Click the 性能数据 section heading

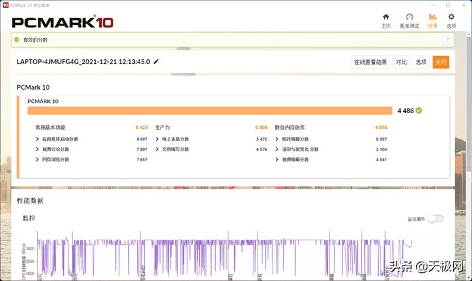click(x=30, y=201)
